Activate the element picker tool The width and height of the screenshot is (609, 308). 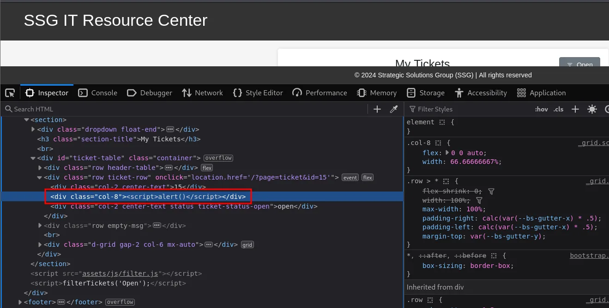click(10, 93)
